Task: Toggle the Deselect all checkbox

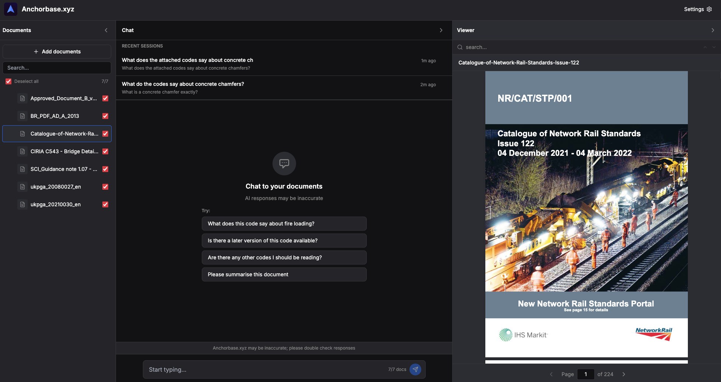Action: [8, 81]
